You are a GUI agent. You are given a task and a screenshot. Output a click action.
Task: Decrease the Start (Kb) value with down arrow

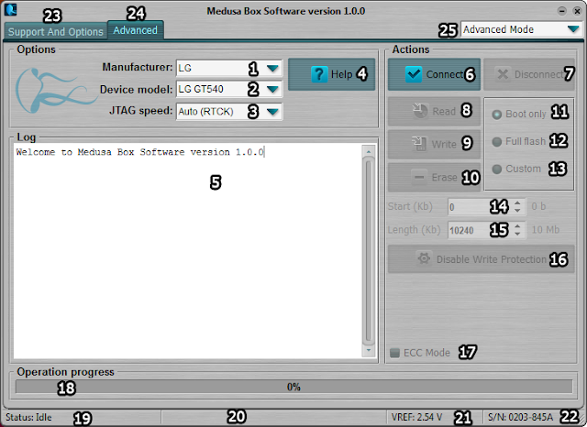[x=517, y=211]
